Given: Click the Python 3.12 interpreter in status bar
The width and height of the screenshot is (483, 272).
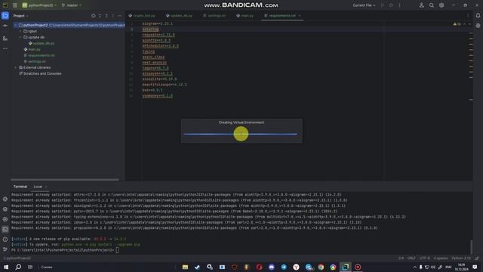Looking at the screenshot, I should [x=461, y=258].
